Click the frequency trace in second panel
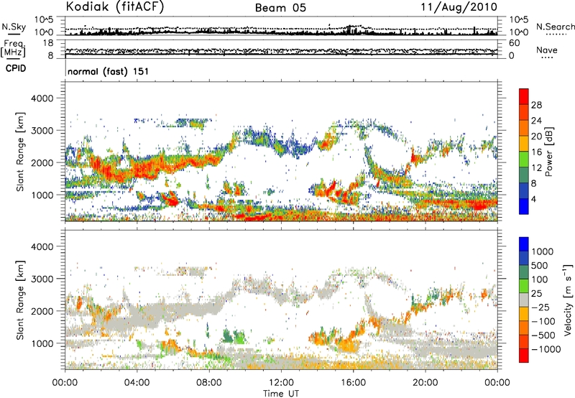The width and height of the screenshot is (575, 398). pos(281,54)
